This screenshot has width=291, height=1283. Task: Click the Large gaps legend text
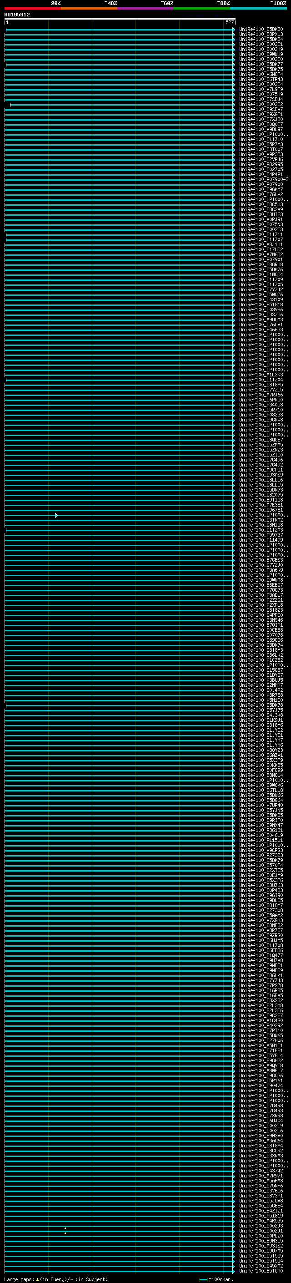pyautogui.click(x=56, y=1279)
